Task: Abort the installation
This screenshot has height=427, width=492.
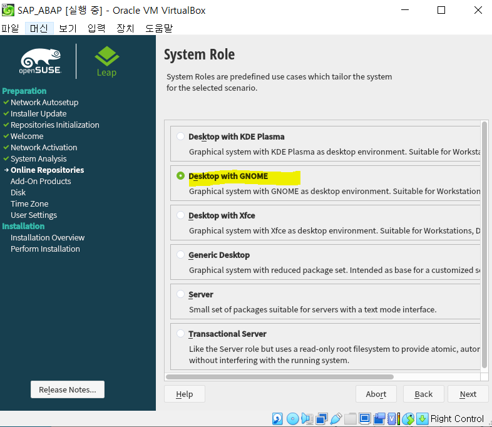Action: coord(376,394)
